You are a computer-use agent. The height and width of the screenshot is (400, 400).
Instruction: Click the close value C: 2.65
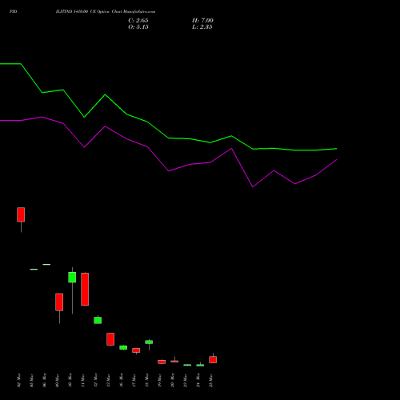click(138, 21)
